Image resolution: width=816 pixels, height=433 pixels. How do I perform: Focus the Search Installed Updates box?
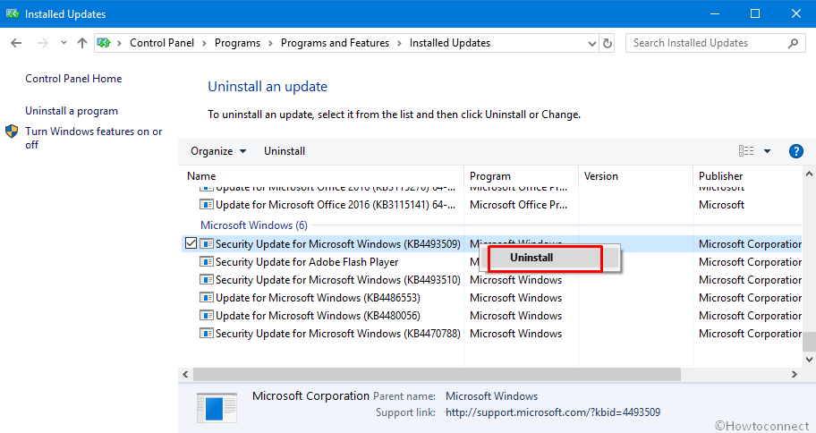click(716, 43)
